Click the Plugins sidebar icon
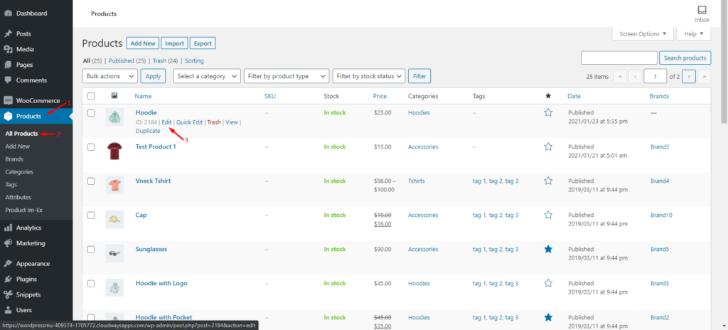Viewport: 728px width, 330px height. point(8,279)
